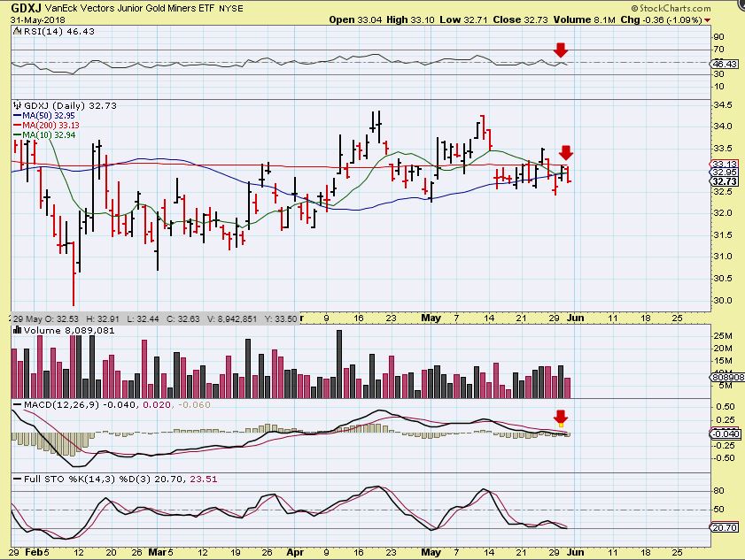Click the red 0.020 MACD signal value
Screen dimensions: 745x560
click(x=157, y=405)
